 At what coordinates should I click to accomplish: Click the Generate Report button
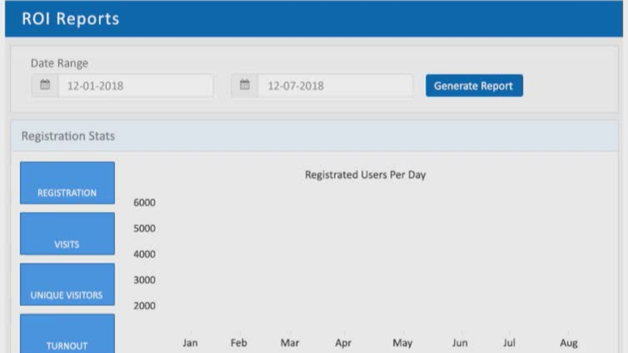coord(474,86)
